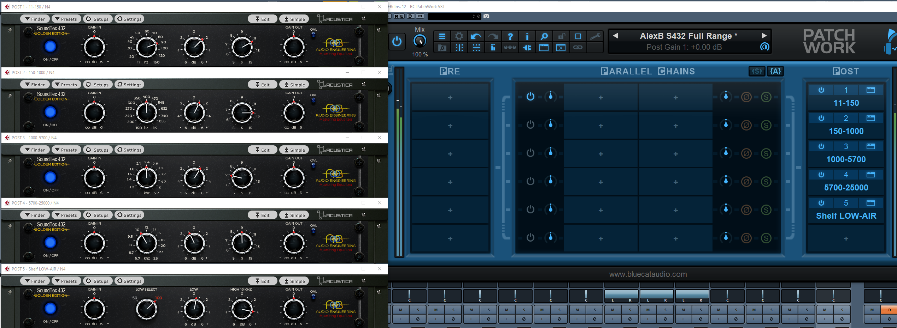The image size is (897, 328).
Task: Show PatchWork info with the i icon
Action: pos(527,36)
